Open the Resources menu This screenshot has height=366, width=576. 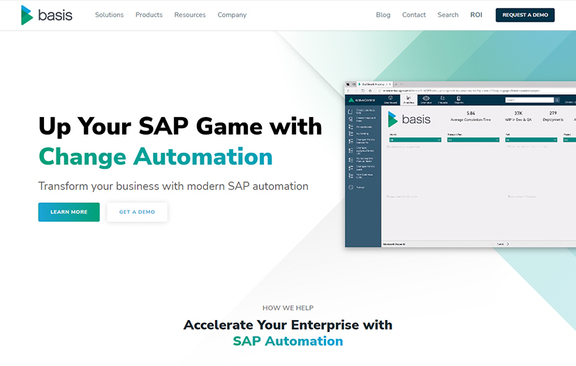tap(190, 15)
